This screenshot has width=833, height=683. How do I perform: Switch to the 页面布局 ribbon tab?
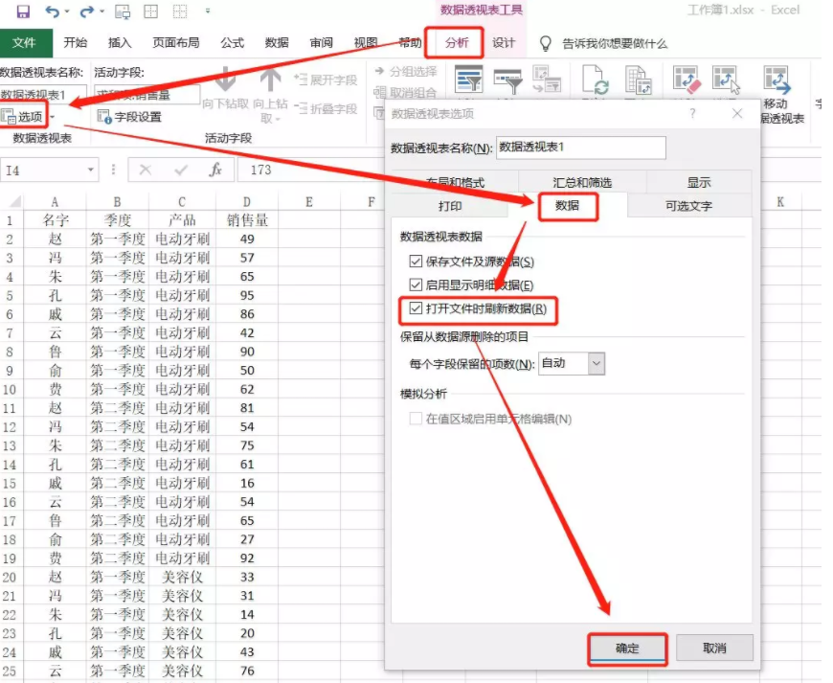click(176, 43)
